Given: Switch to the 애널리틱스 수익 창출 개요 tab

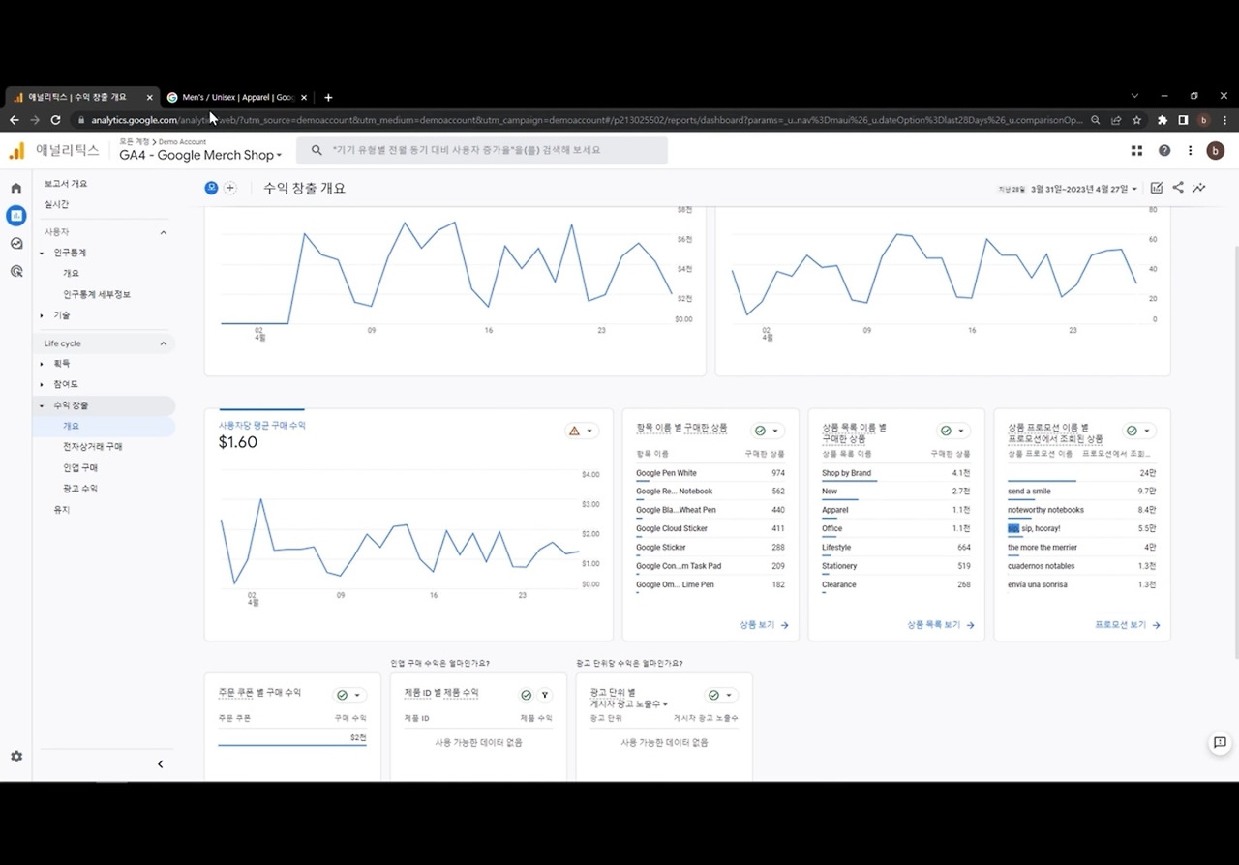Looking at the screenshot, I should click(x=82, y=97).
